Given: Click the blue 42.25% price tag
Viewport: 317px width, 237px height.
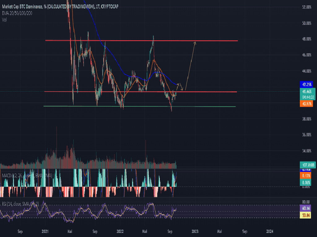Looking at the screenshot, I should 306,84.
